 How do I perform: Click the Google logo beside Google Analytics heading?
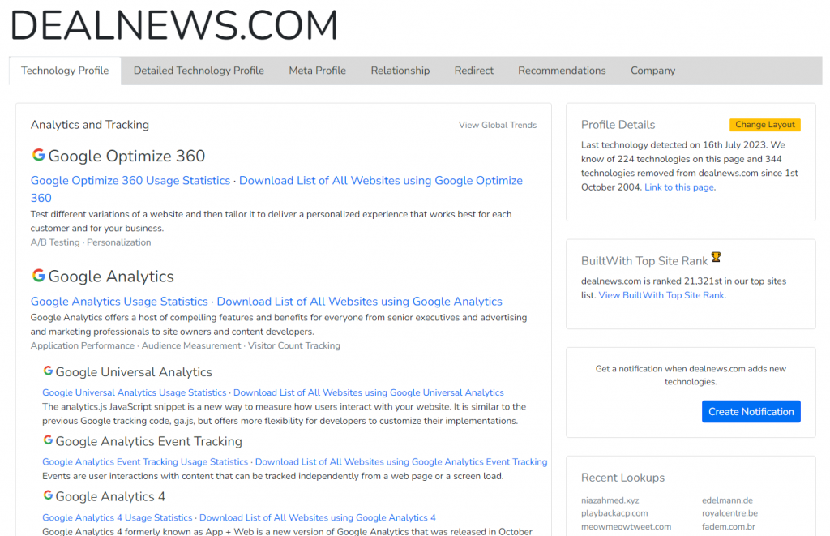[x=38, y=276]
